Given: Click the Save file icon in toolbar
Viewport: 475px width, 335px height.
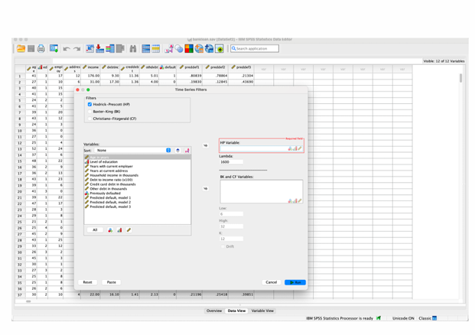Looking at the screenshot, I should point(31,48).
